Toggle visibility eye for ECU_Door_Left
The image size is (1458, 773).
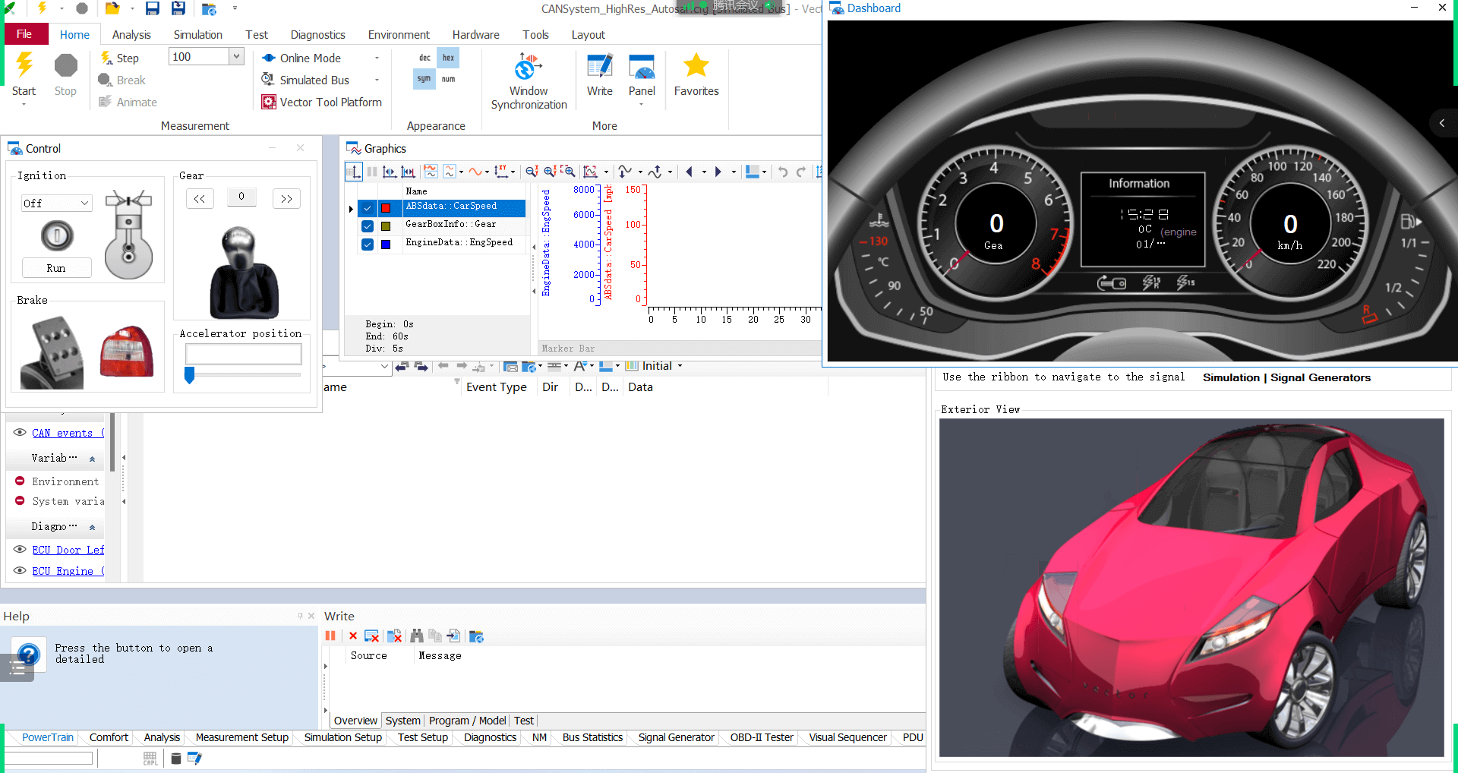pos(20,549)
